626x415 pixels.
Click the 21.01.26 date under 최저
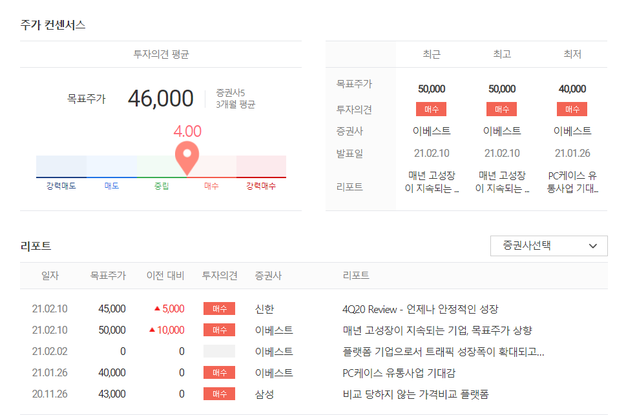tap(572, 153)
